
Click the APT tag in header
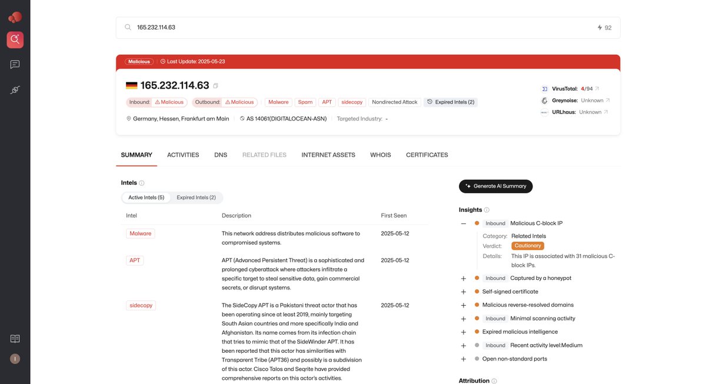(327, 102)
